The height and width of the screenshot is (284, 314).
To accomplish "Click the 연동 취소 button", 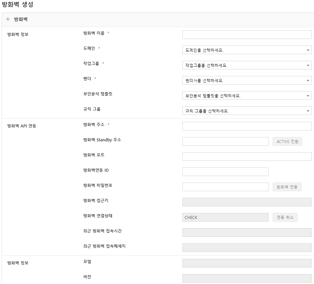I will (285, 217).
